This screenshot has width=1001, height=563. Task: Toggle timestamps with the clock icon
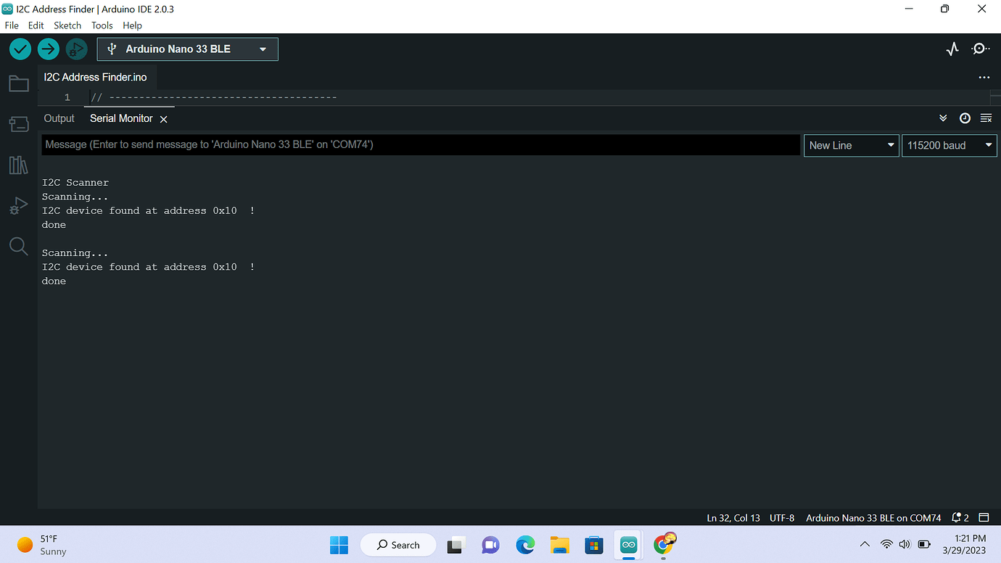(965, 118)
